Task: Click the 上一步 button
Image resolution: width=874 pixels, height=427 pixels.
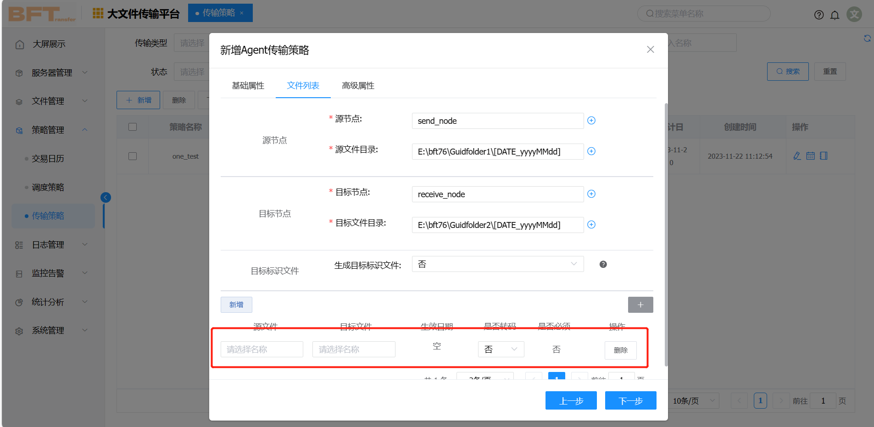Action: click(571, 400)
